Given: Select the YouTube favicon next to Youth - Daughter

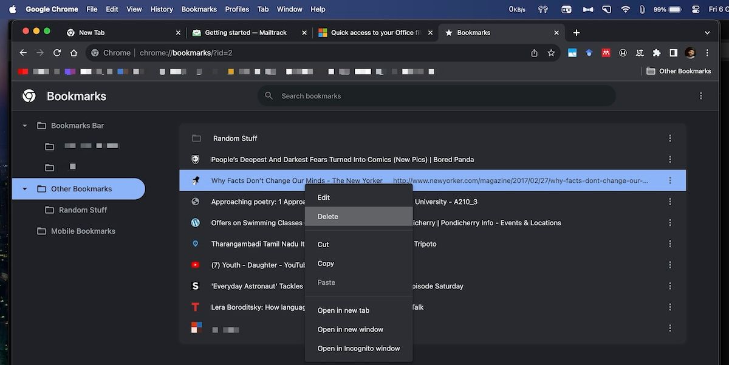Looking at the screenshot, I should 195,265.
